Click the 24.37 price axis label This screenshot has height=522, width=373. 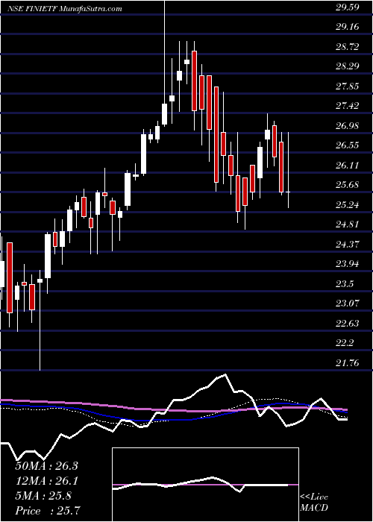pyautogui.click(x=347, y=245)
